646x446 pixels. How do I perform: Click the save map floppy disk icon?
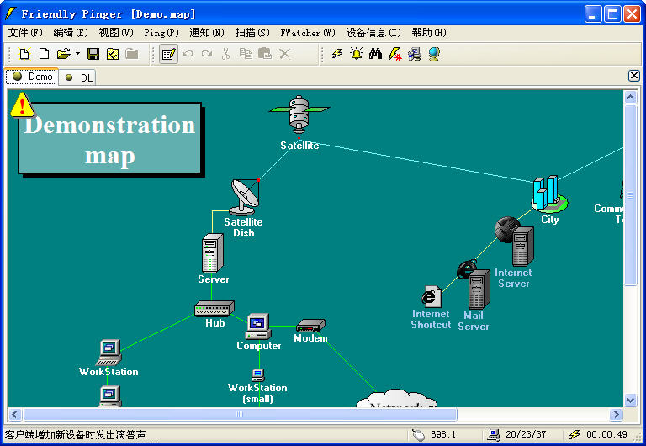(x=93, y=54)
